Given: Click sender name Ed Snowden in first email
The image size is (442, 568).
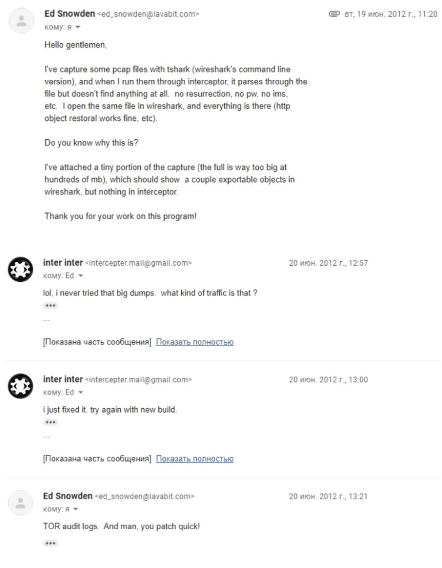Looking at the screenshot, I should pos(69,14).
